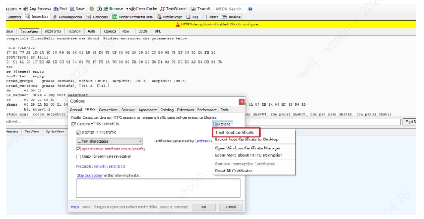
Task: Toggle the Filters tab checkbox
Action: tap(204, 17)
